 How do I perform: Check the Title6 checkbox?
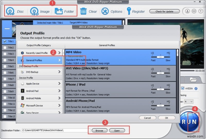click(5, 73)
